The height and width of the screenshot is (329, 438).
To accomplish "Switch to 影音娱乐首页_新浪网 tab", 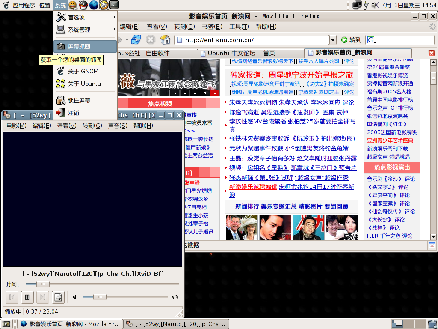I will point(358,53).
